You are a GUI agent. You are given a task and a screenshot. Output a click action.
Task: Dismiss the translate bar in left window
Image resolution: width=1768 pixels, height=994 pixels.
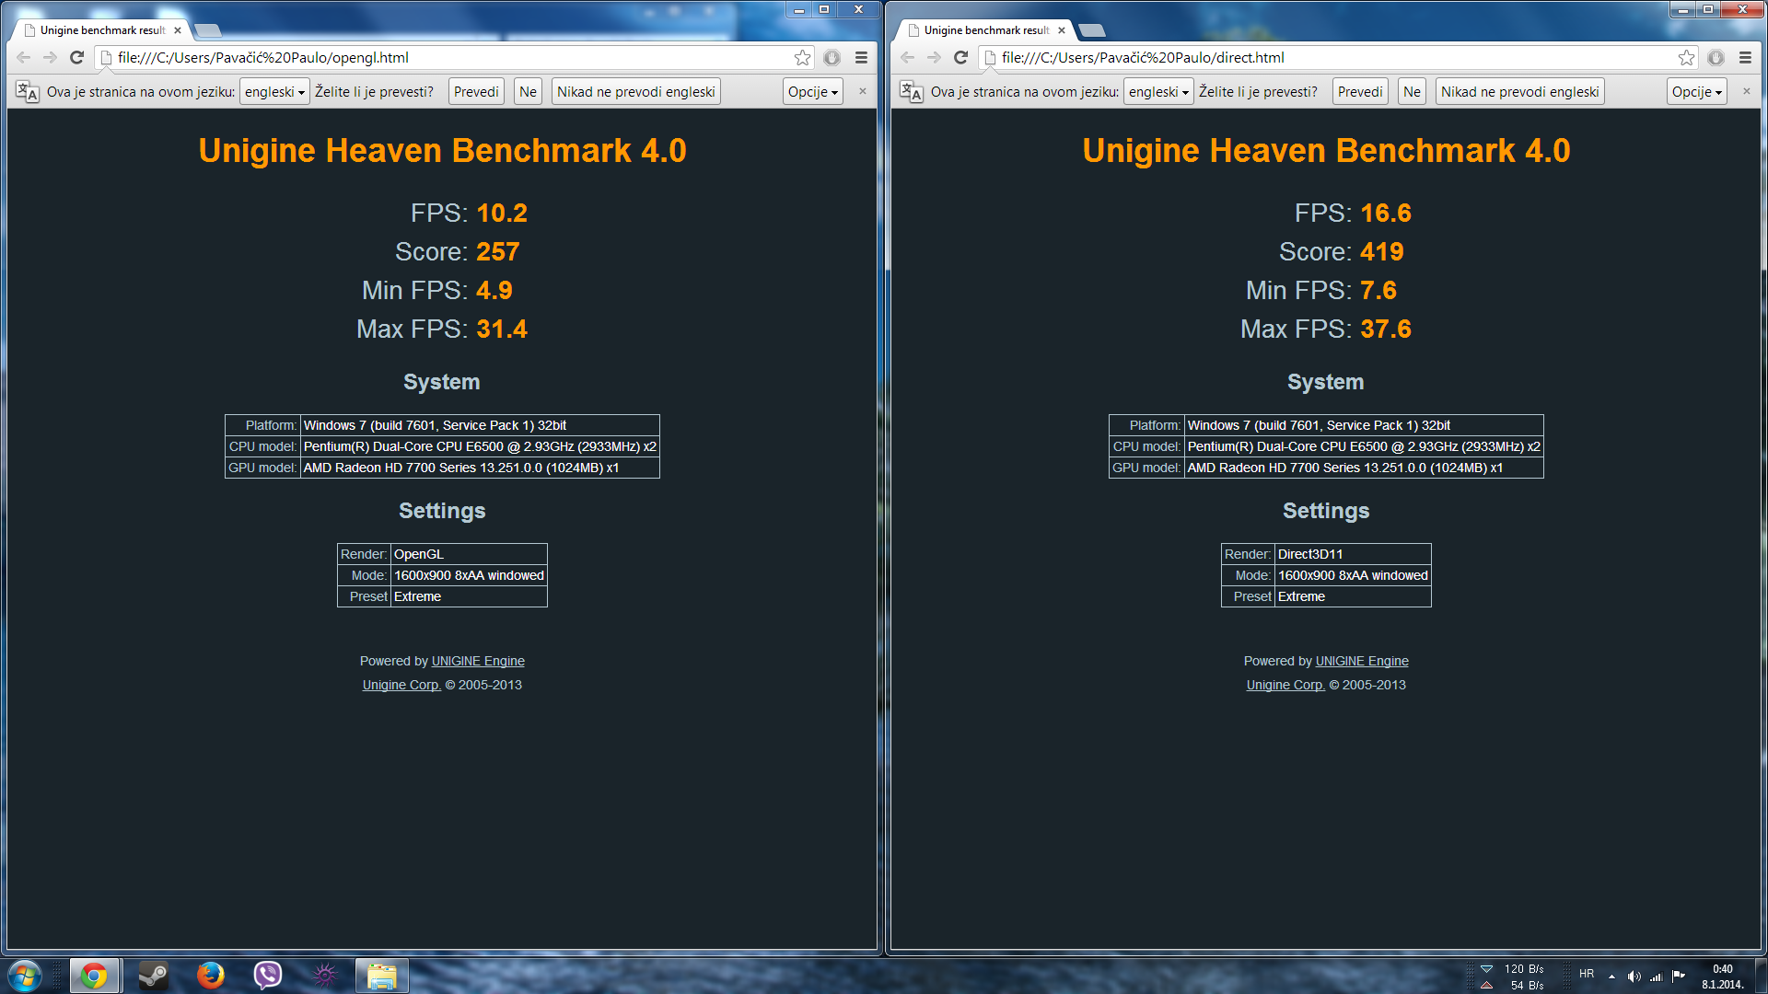863,91
